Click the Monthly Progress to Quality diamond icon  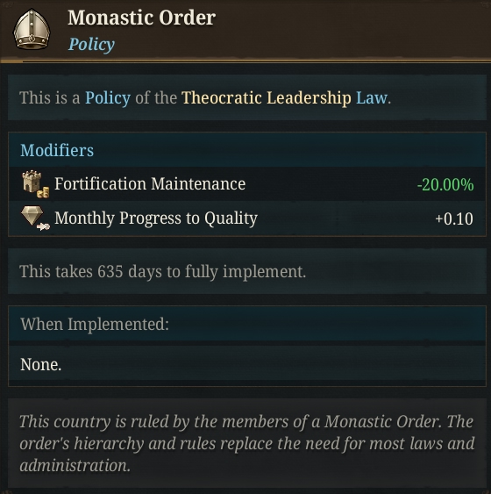[35, 218]
